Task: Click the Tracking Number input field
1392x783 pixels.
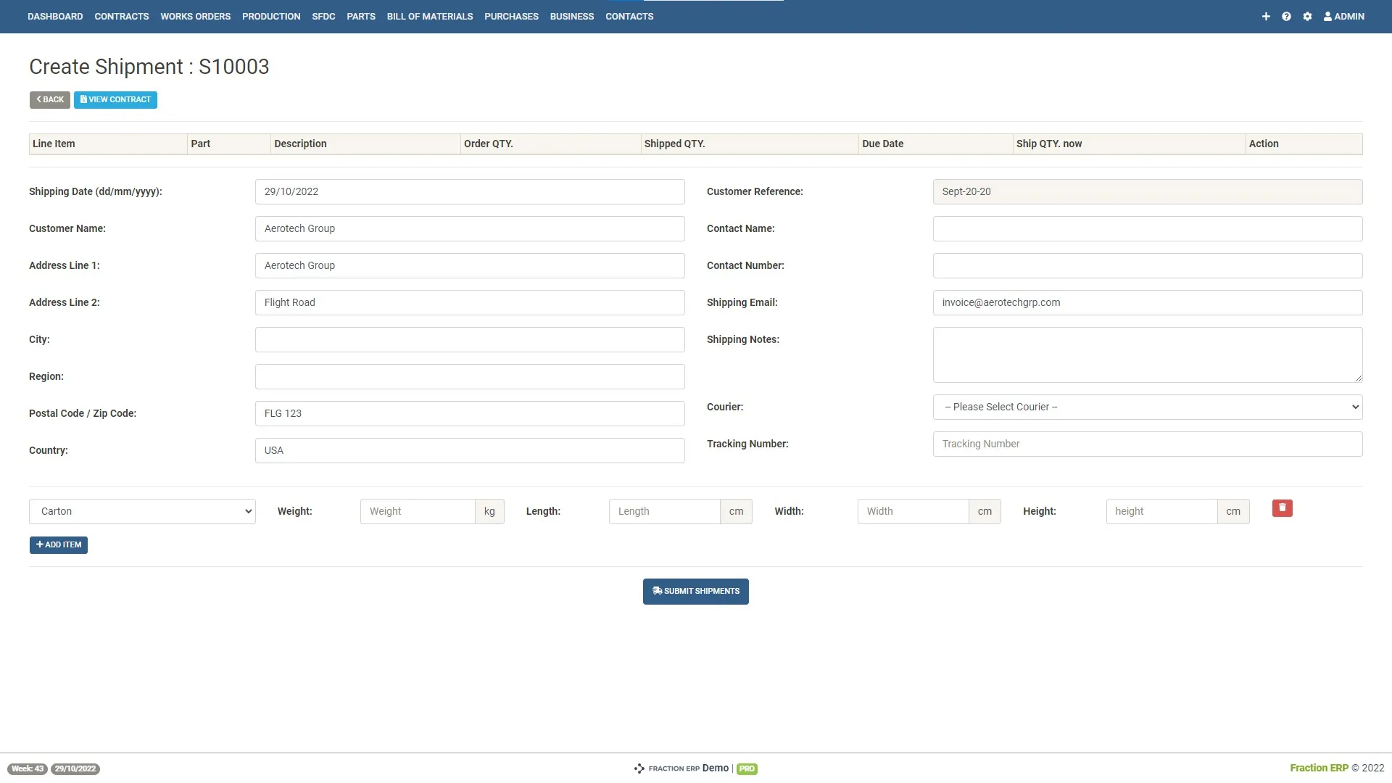Action: point(1147,444)
